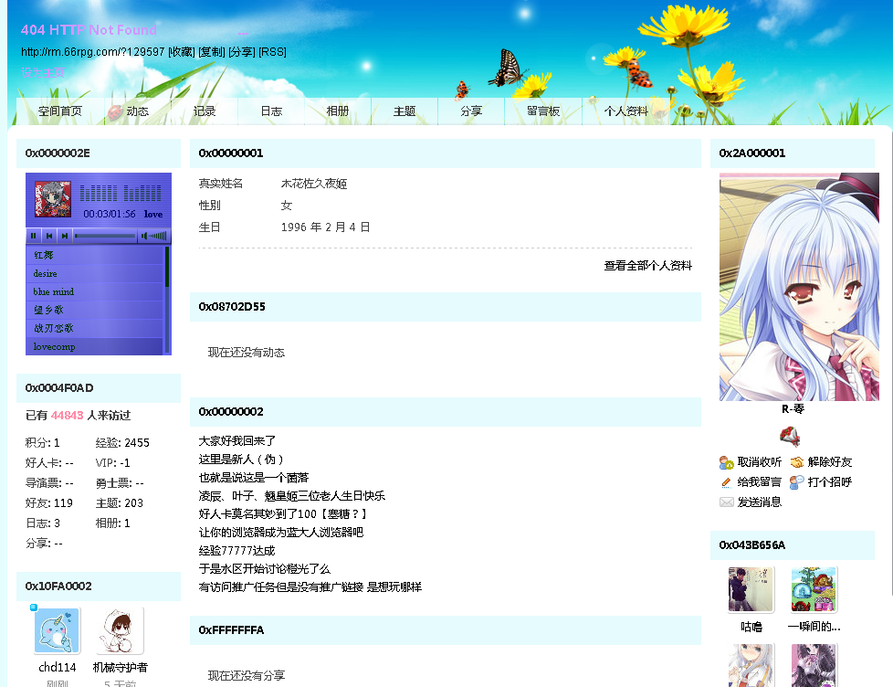Click the rose bouquet icon under R-零
The width and height of the screenshot is (893, 687).
point(791,437)
